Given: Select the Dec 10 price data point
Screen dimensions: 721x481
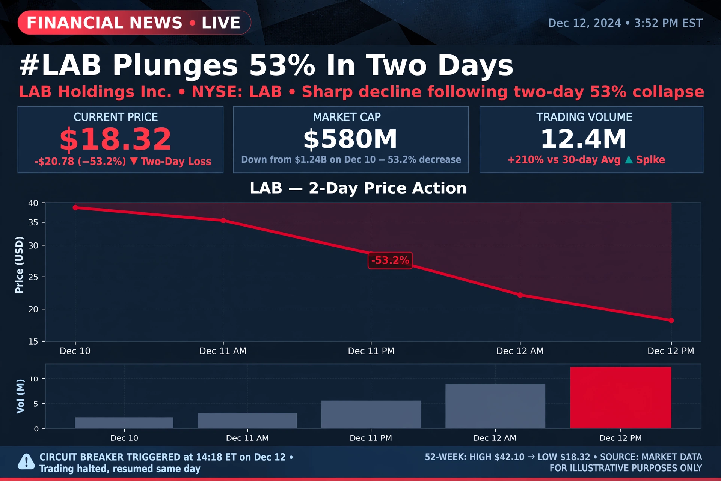Looking at the screenshot, I should [75, 207].
